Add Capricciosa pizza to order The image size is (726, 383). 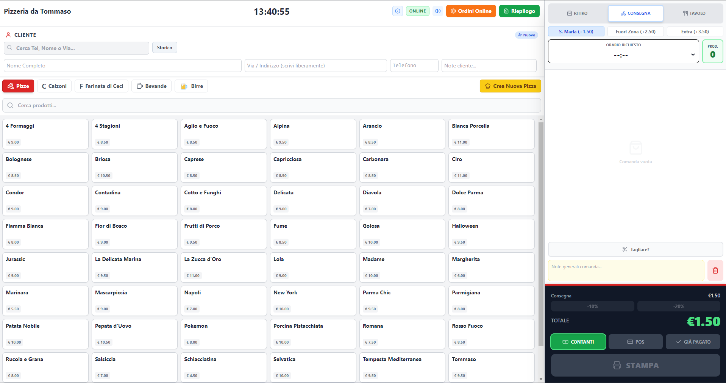click(x=313, y=167)
